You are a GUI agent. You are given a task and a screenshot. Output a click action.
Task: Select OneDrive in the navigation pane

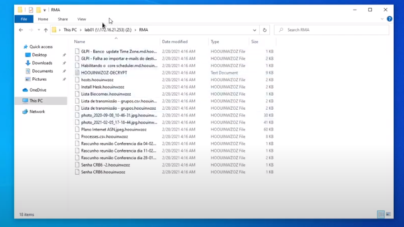[38, 90]
